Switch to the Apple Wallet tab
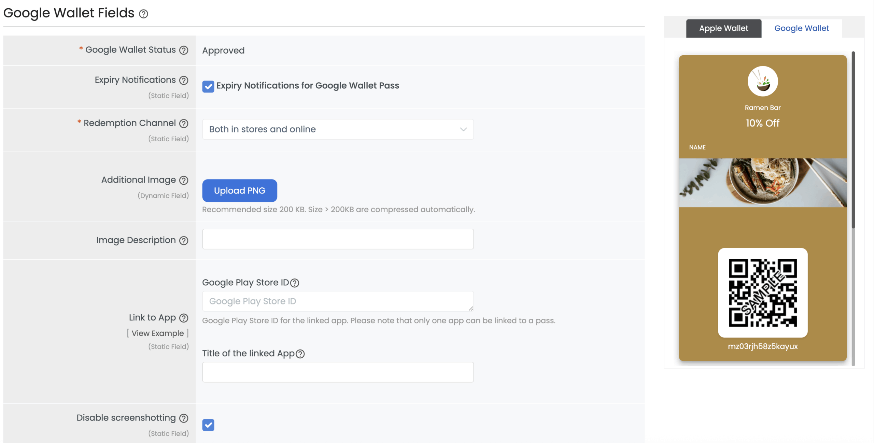The height and width of the screenshot is (443, 874). click(723, 28)
